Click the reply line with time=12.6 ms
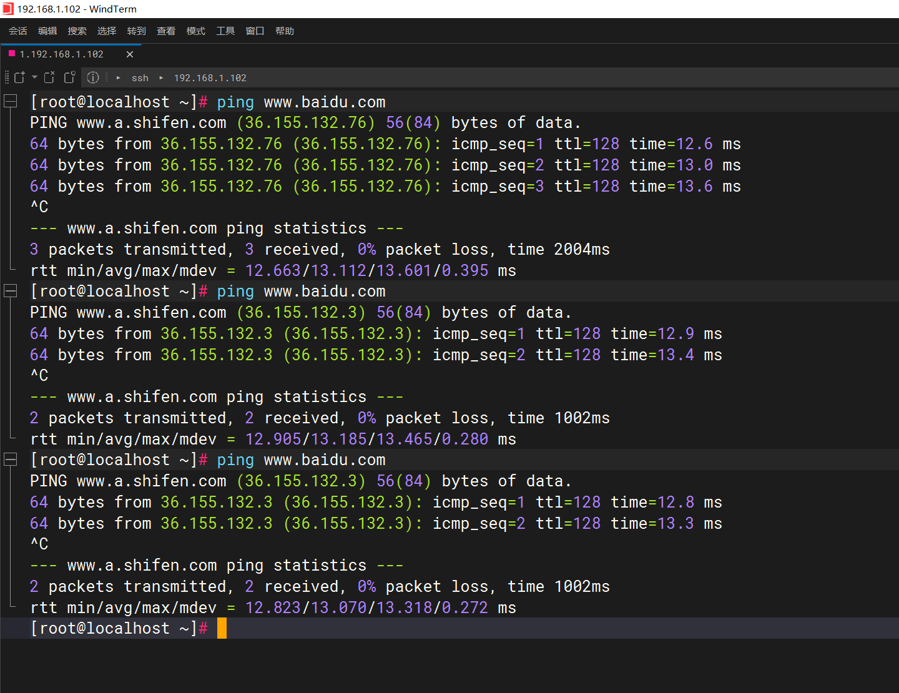899x693 pixels. [385, 144]
